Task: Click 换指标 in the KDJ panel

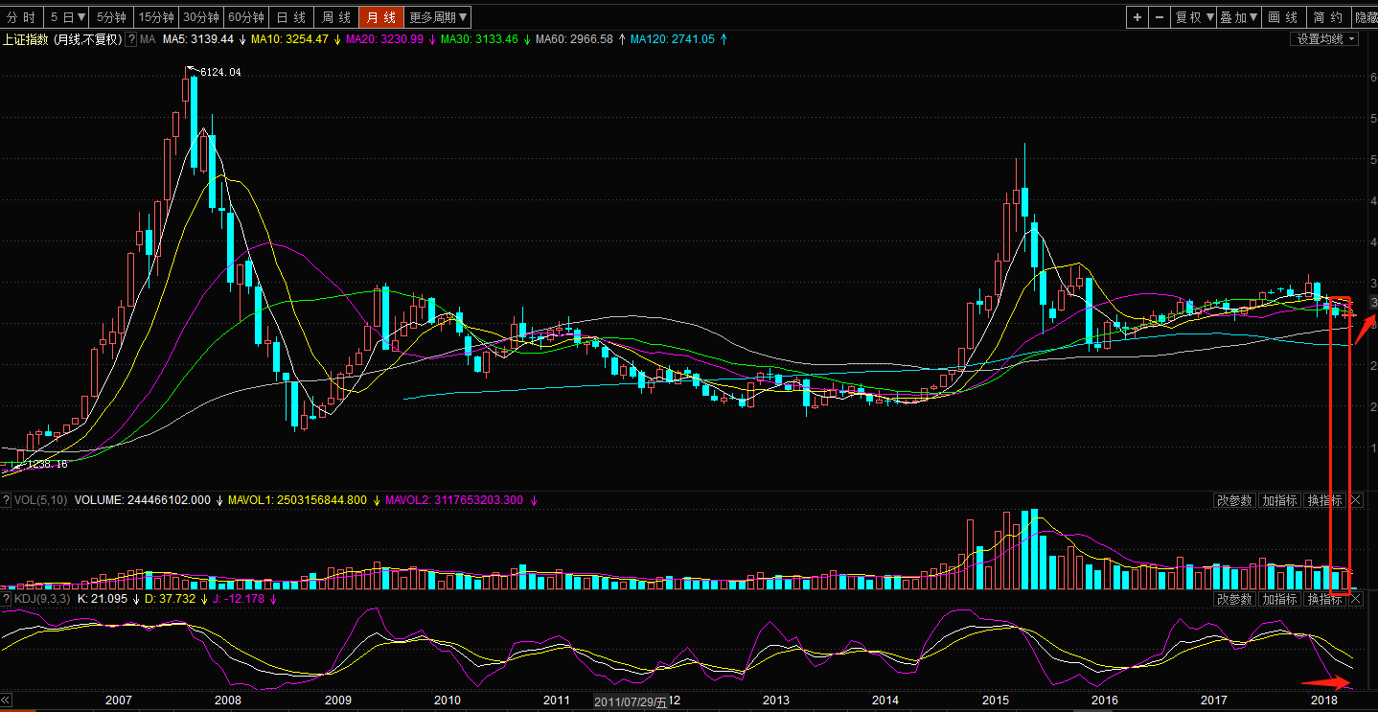Action: tap(1324, 599)
